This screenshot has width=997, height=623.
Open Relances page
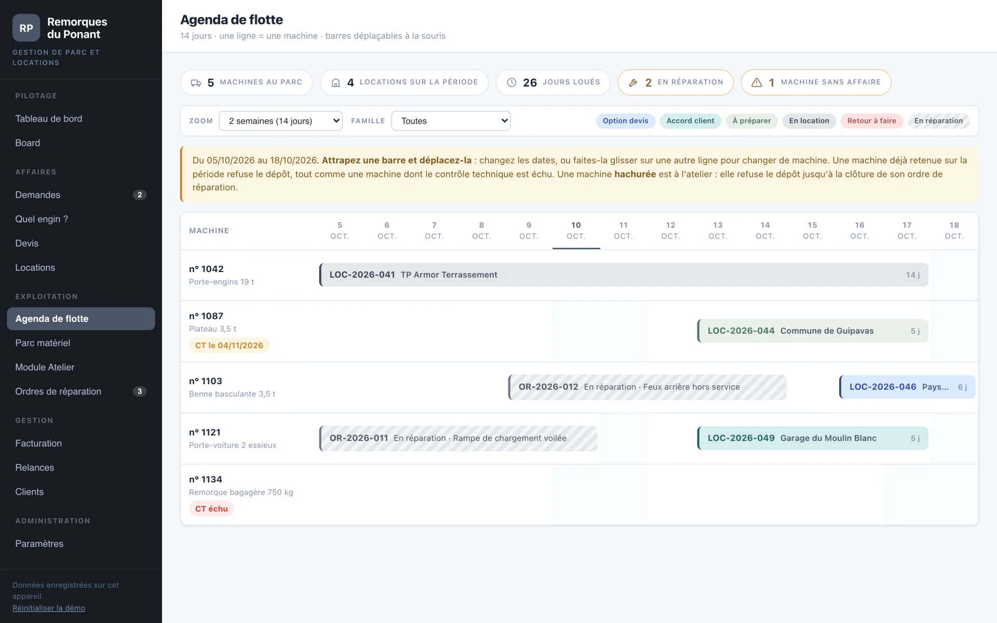(81, 468)
